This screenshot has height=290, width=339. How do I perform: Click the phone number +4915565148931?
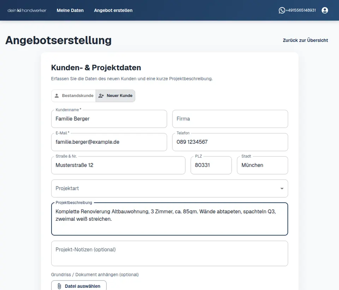point(301,10)
